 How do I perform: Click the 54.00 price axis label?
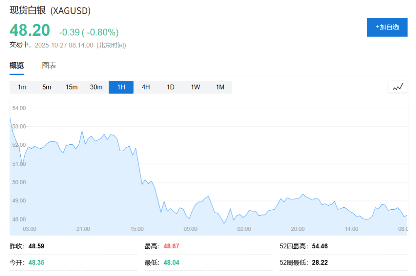click(19, 108)
